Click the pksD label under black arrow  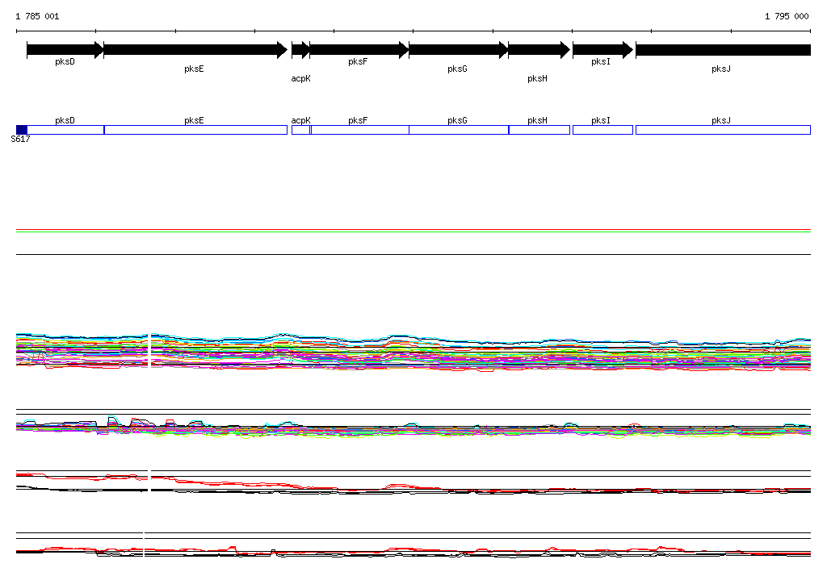(65, 61)
